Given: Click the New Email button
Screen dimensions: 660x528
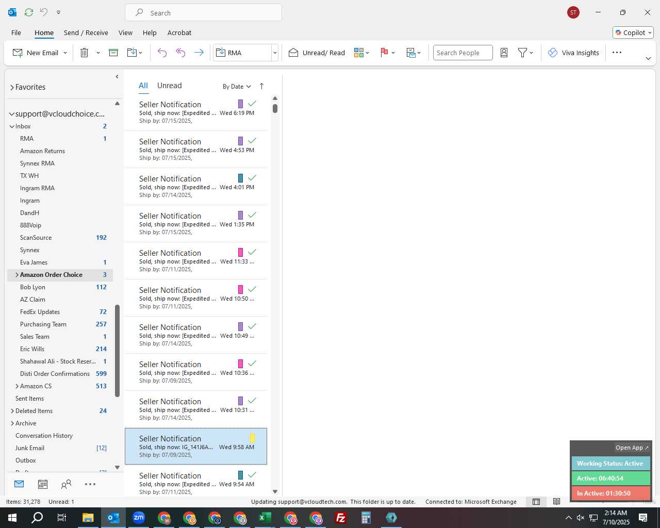Looking at the screenshot, I should (x=36, y=53).
